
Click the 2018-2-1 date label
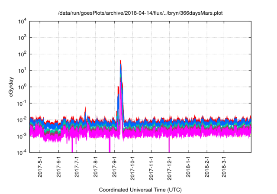207,167
